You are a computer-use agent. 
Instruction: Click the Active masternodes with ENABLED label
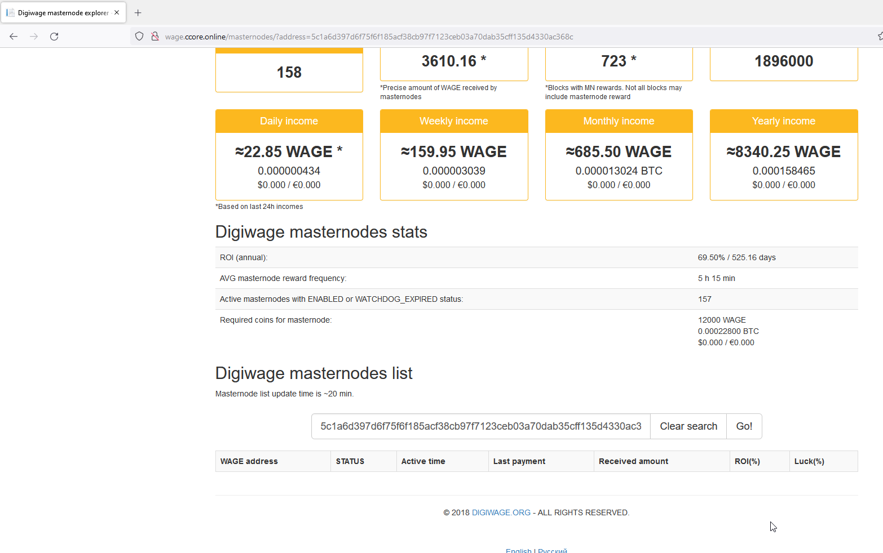(342, 299)
